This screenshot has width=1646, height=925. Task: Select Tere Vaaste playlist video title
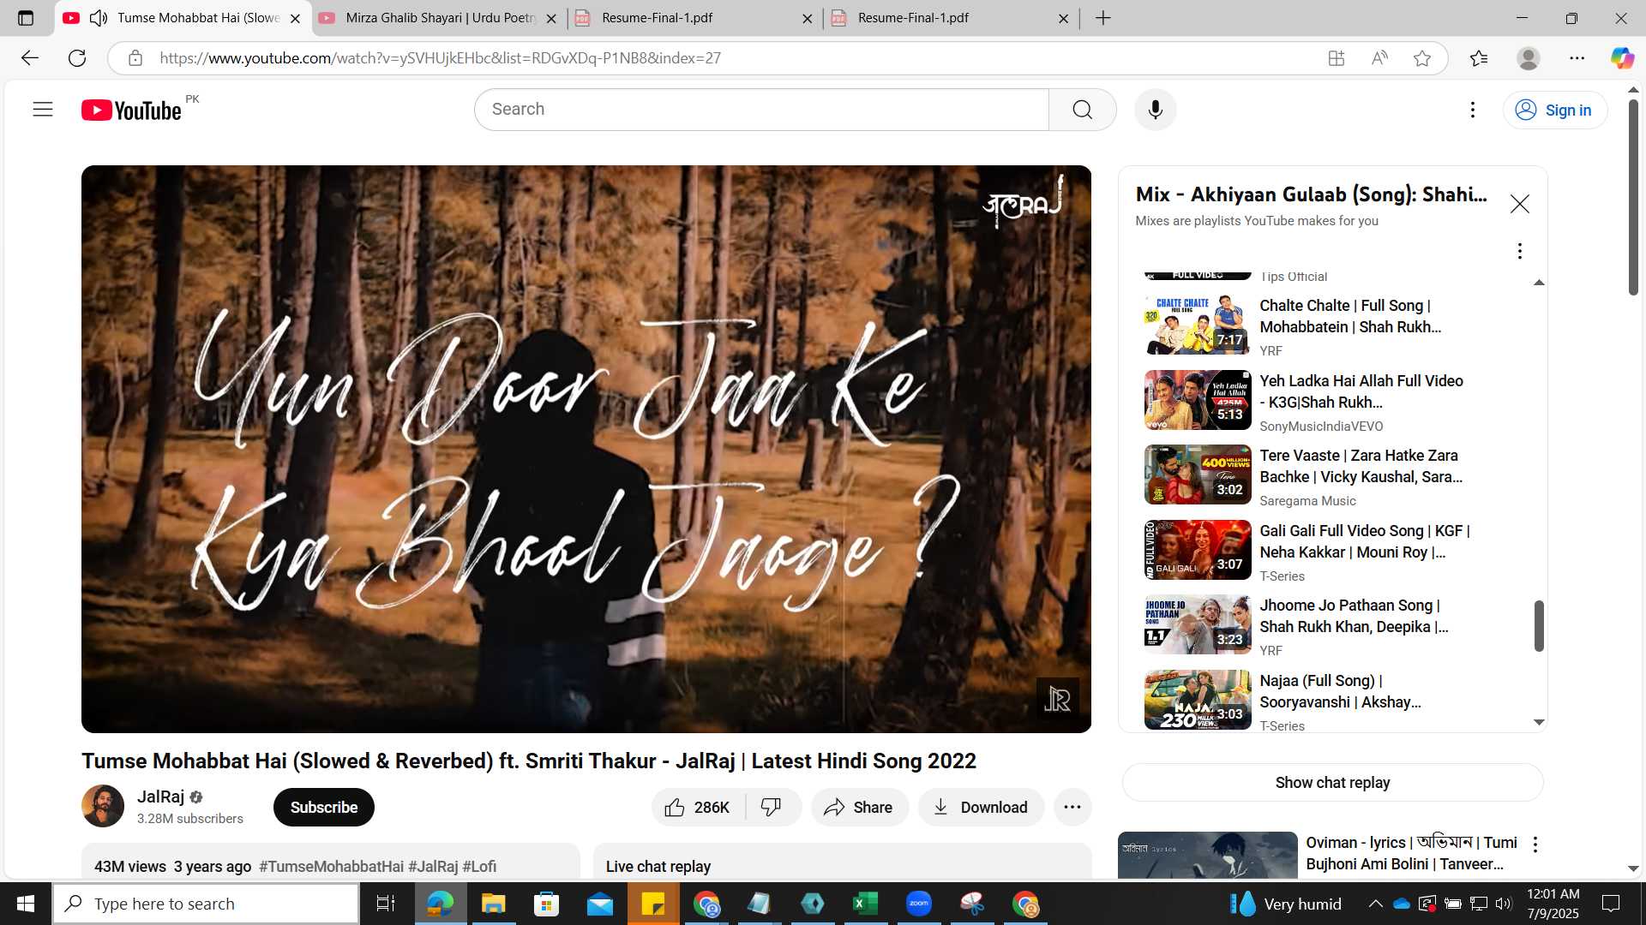coord(1361,466)
